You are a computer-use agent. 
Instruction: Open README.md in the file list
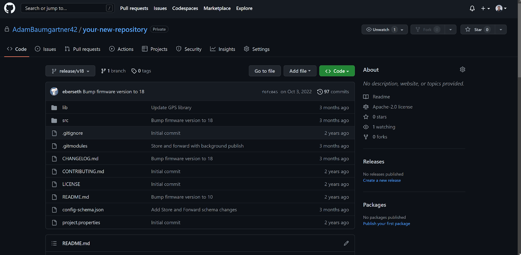coord(76,197)
